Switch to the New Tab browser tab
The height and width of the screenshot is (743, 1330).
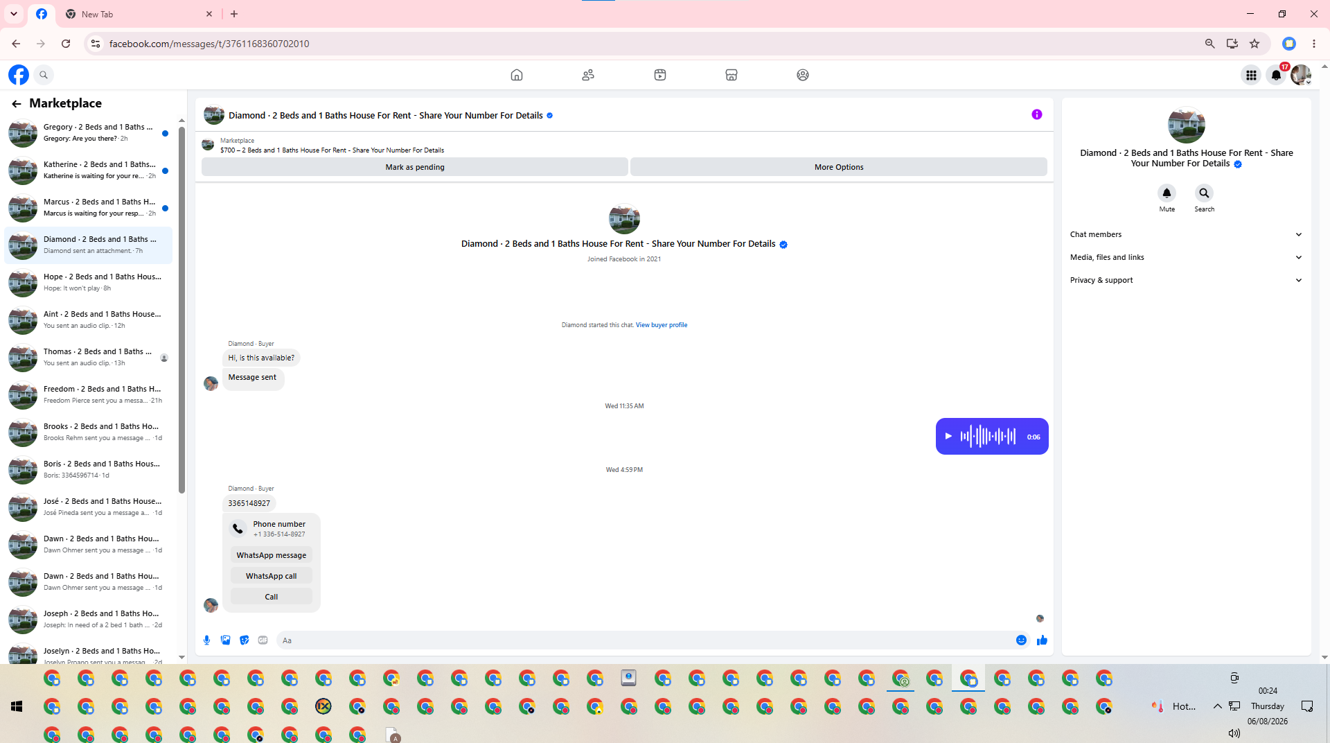coord(139,14)
